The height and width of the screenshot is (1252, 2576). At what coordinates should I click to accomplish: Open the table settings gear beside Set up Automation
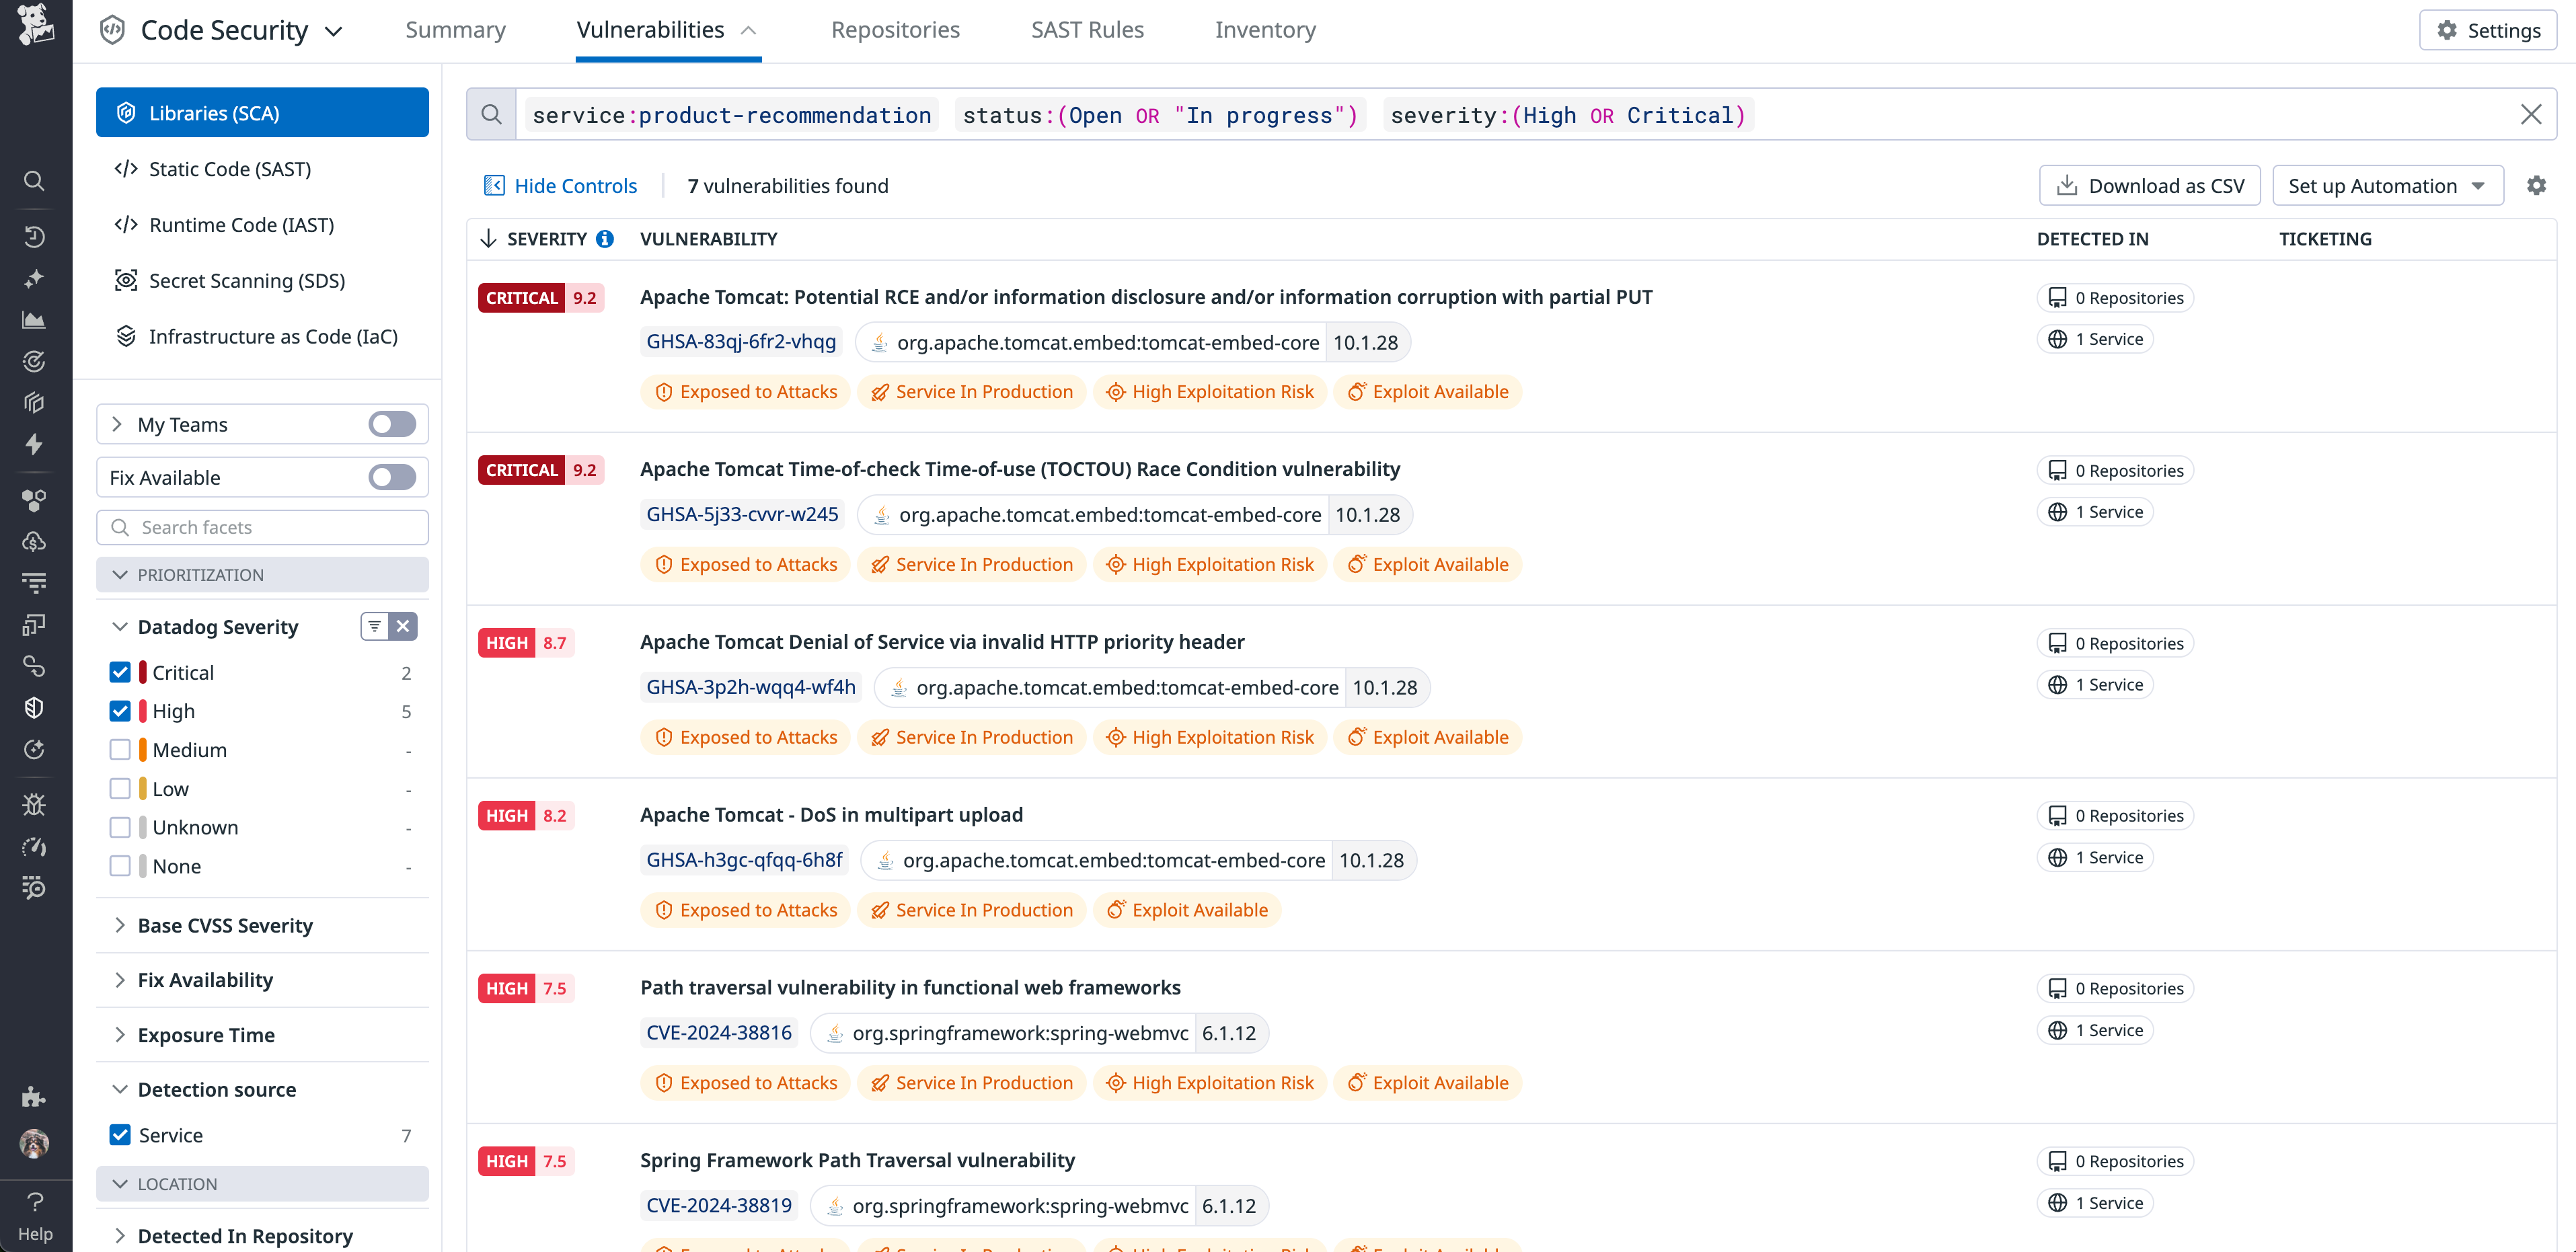click(x=2537, y=185)
